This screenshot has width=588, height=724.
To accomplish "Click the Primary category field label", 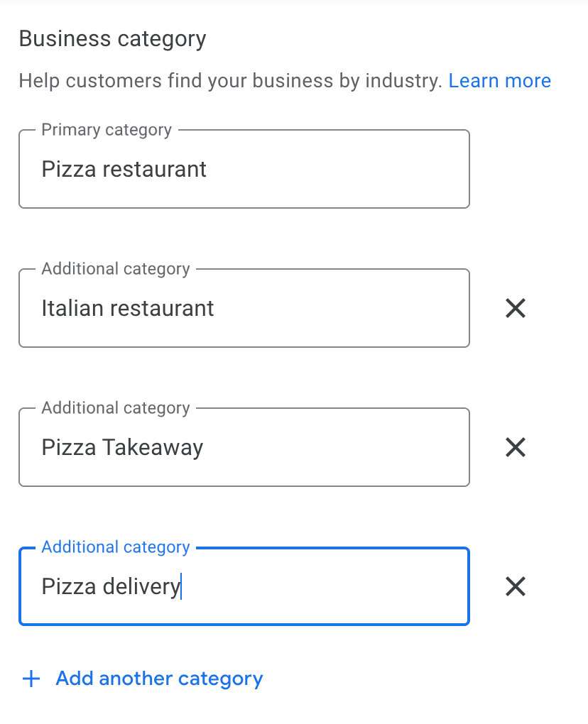I will coord(107,130).
